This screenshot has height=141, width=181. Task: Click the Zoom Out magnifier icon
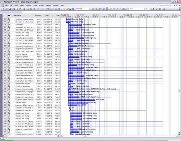pyautogui.click(x=96, y=9)
